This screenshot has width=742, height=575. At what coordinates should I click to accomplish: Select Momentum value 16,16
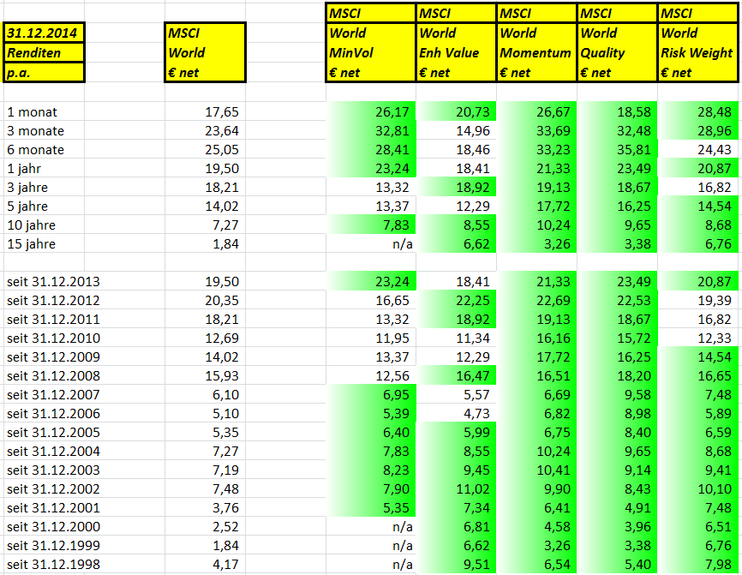click(x=554, y=338)
